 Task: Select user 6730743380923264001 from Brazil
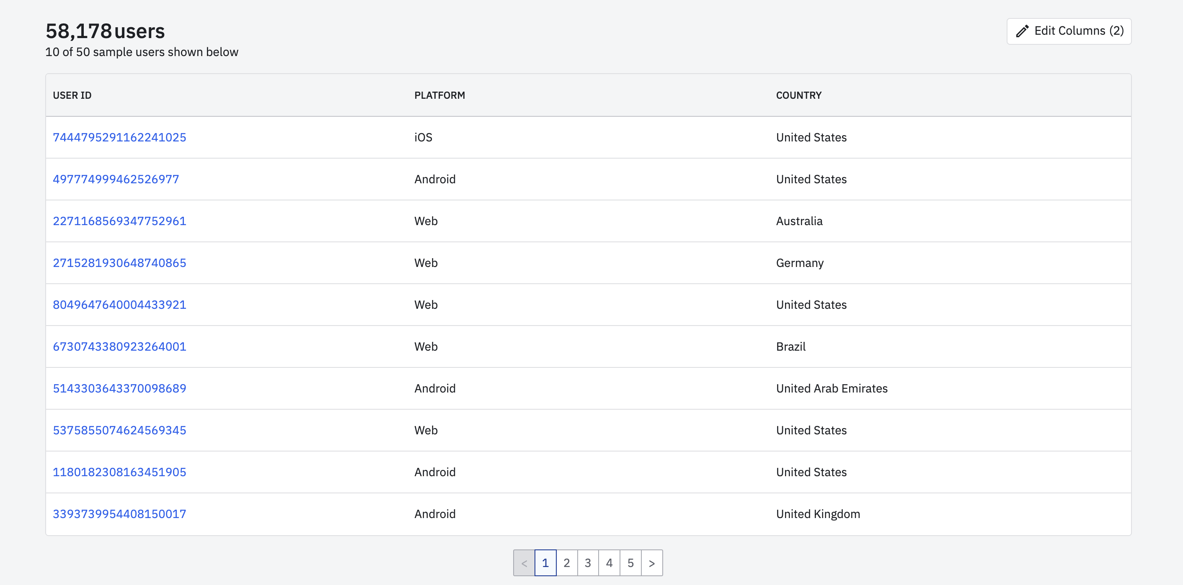[x=119, y=346]
